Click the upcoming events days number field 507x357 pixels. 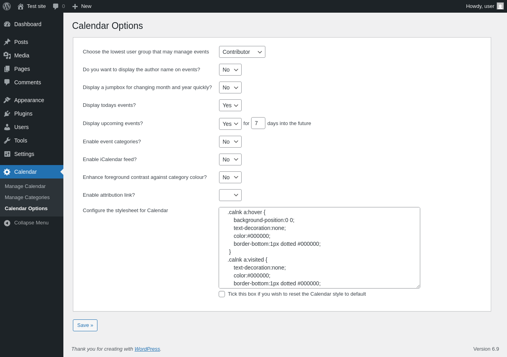(x=258, y=123)
